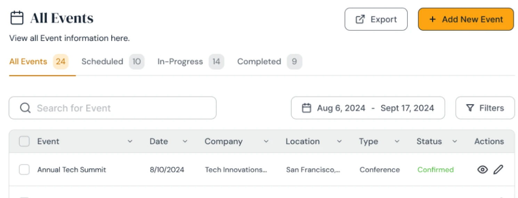Switch to the Scheduled tab
Image resolution: width=518 pixels, height=198 pixels.
point(102,62)
